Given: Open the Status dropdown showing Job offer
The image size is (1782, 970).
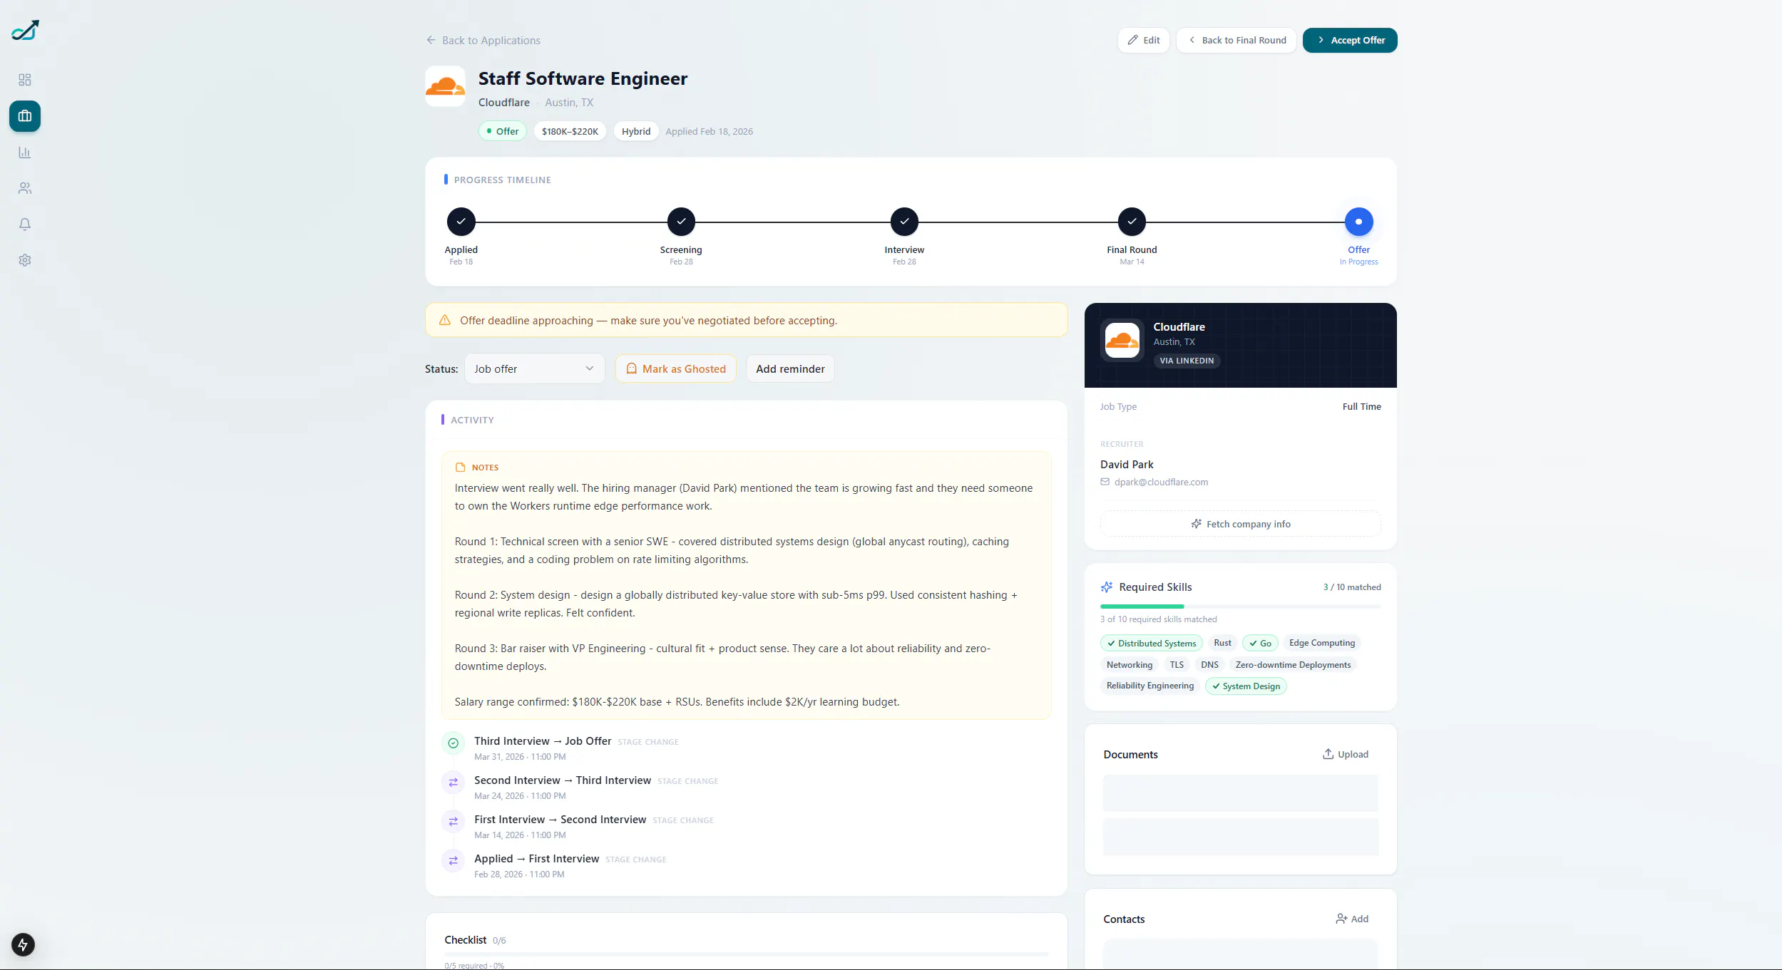Looking at the screenshot, I should (x=535, y=369).
